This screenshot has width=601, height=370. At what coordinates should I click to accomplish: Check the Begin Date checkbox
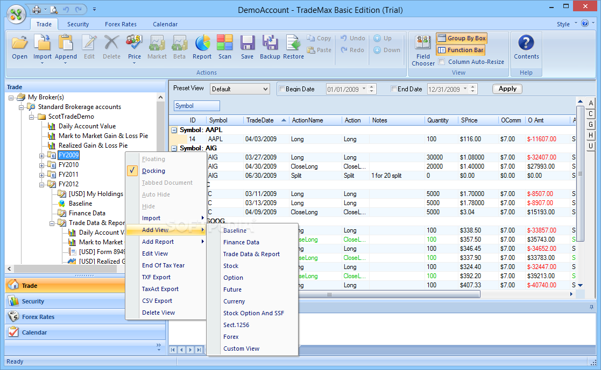[282, 89]
